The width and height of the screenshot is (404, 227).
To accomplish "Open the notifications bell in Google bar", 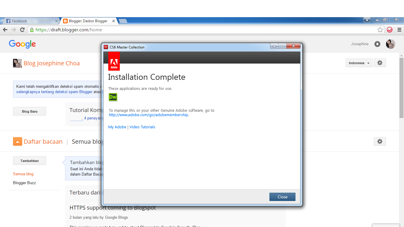I will point(377,44).
